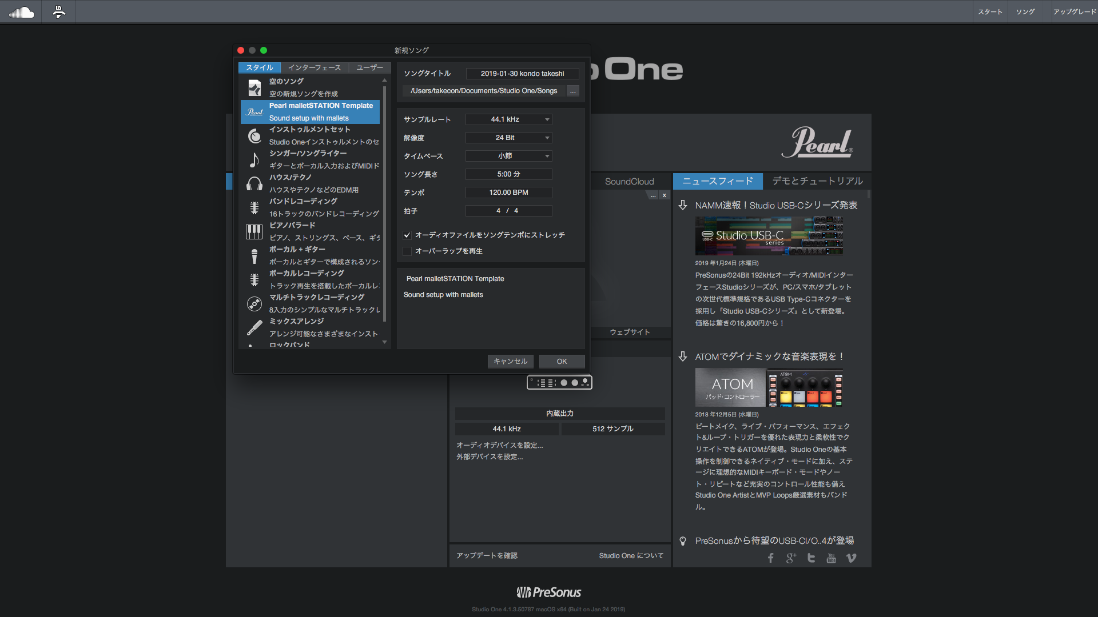Open the デモとチュートリアル tab

(x=817, y=181)
